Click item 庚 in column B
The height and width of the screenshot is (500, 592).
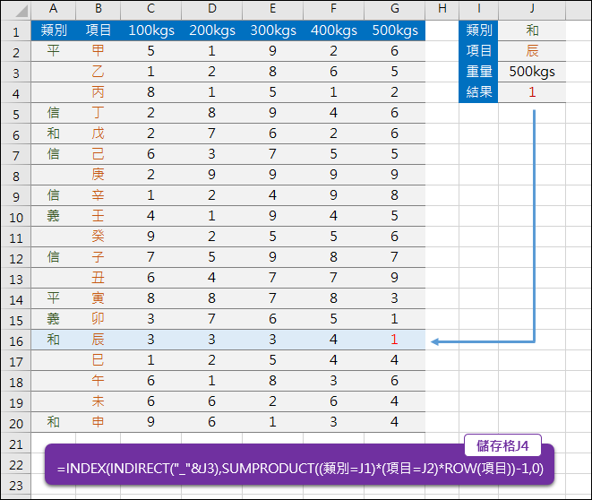point(99,174)
